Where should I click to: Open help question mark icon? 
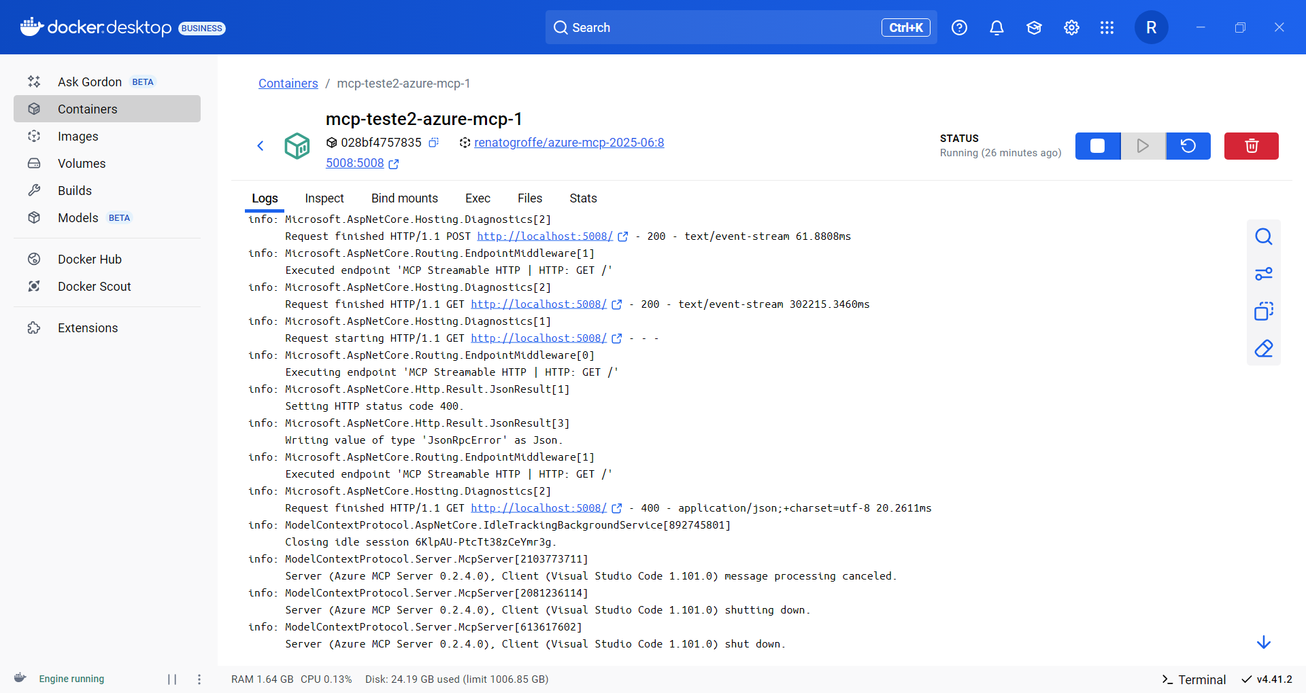pyautogui.click(x=959, y=27)
